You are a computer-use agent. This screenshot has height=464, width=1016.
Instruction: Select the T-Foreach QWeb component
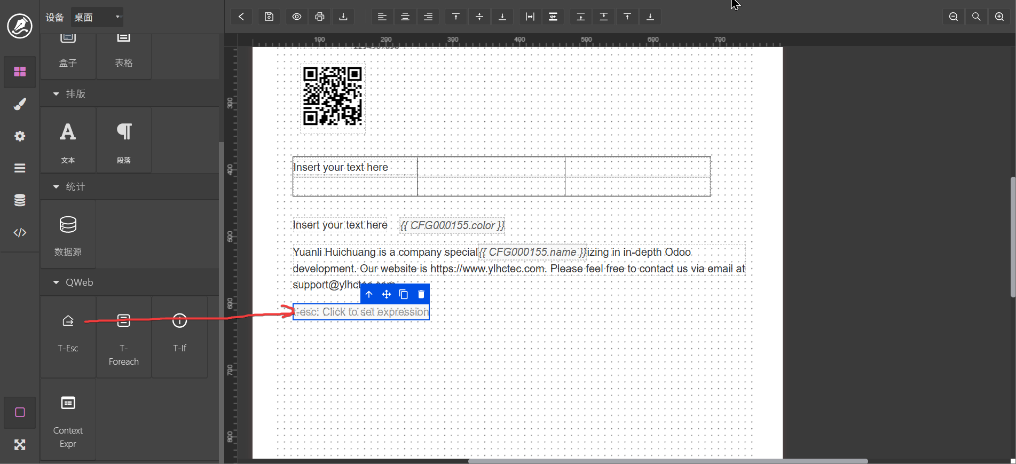124,337
